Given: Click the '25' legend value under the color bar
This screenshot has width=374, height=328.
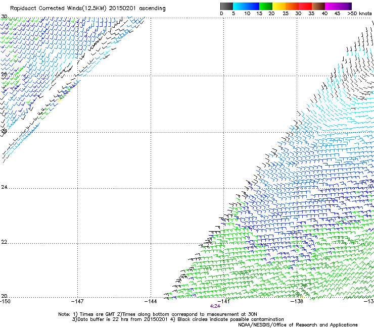Looking at the screenshot, I should [x=286, y=14].
